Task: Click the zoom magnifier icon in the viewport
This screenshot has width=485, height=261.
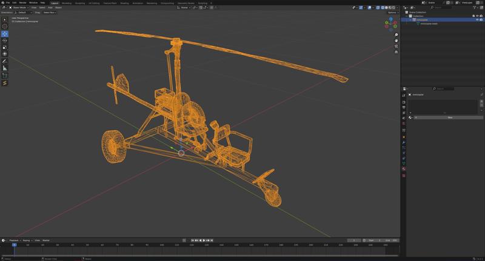Action: pos(396,35)
